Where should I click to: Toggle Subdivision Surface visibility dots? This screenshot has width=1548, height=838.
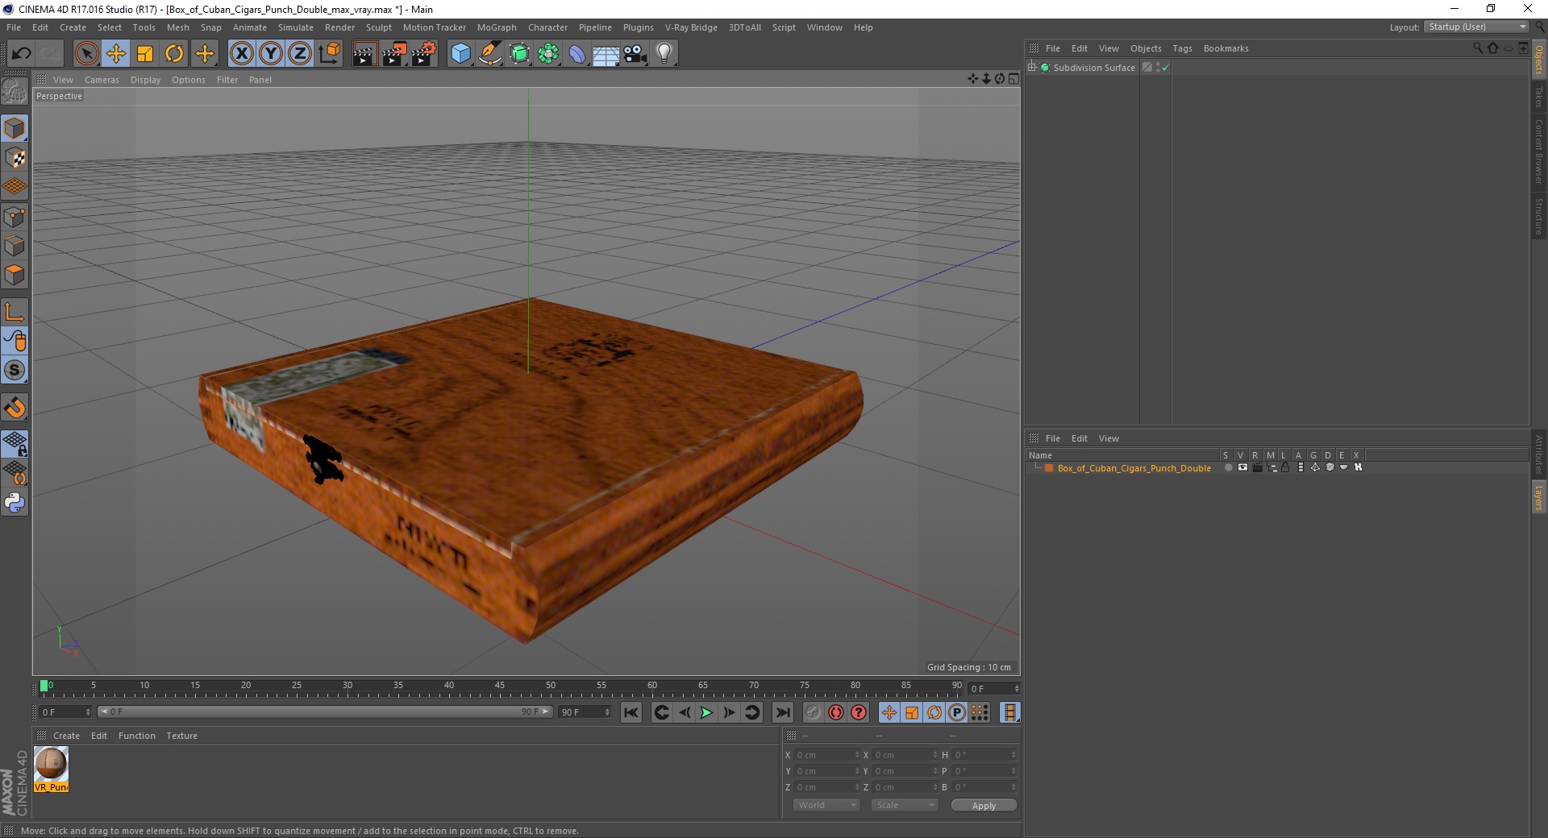coord(1159,68)
